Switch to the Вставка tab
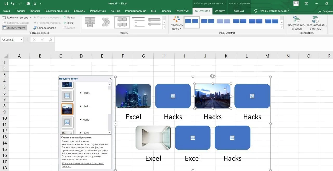 (x=35, y=11)
